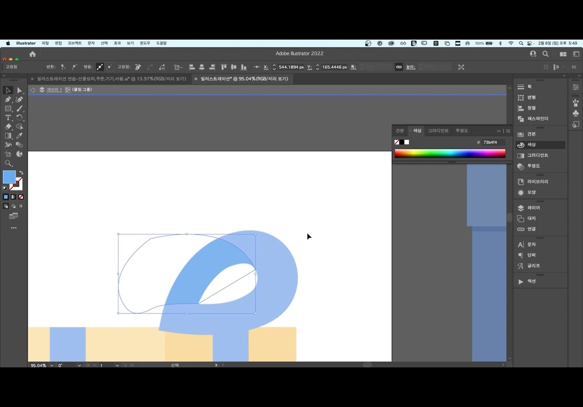Toggle constrain width and height proportions
The width and height of the screenshot is (583, 407).
click(399, 67)
